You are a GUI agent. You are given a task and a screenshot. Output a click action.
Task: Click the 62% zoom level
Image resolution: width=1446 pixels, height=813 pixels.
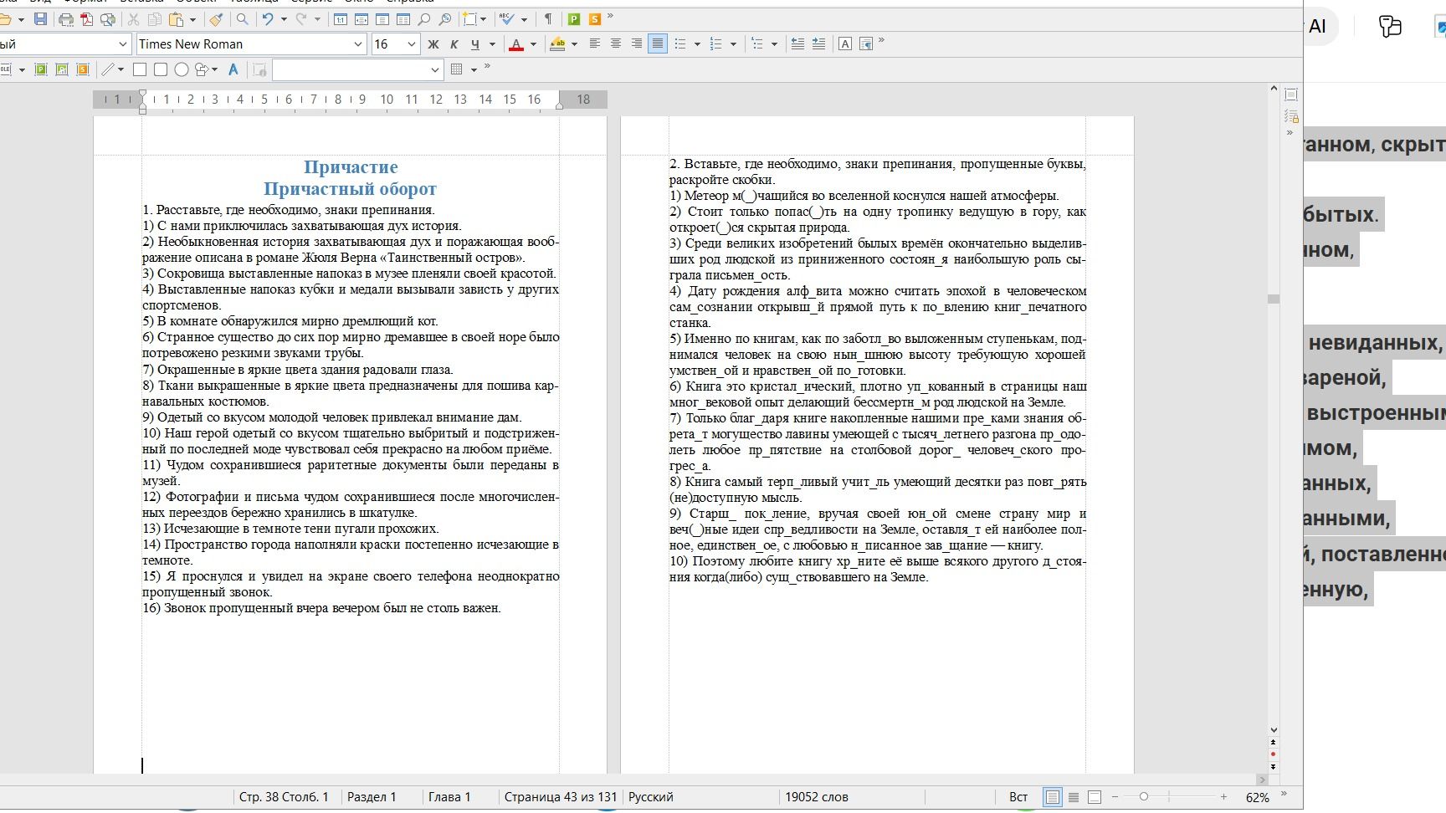point(1257,797)
